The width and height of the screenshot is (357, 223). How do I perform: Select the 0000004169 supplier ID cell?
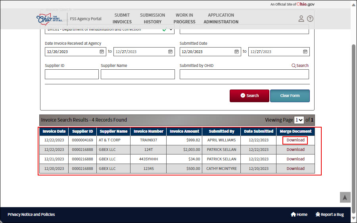[83, 140]
